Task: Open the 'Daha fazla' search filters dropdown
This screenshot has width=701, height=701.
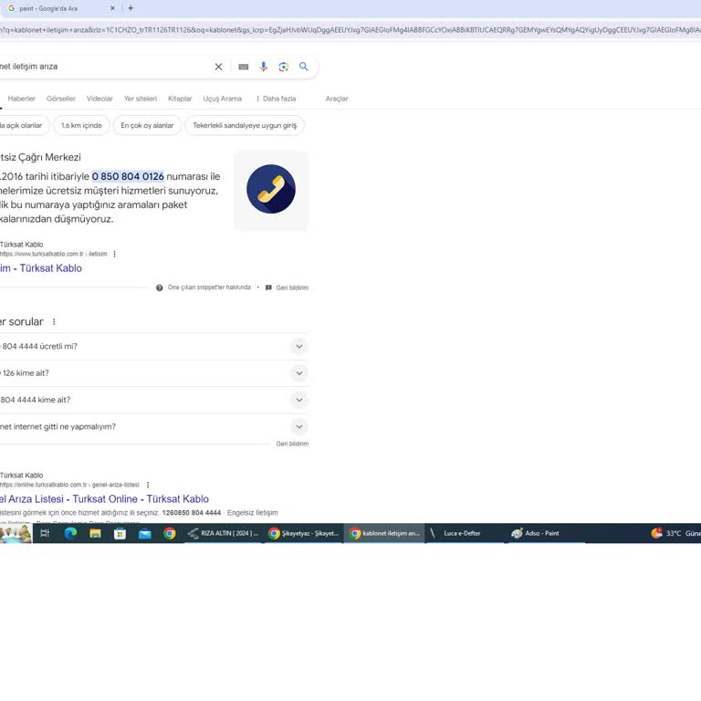Action: coord(276,99)
